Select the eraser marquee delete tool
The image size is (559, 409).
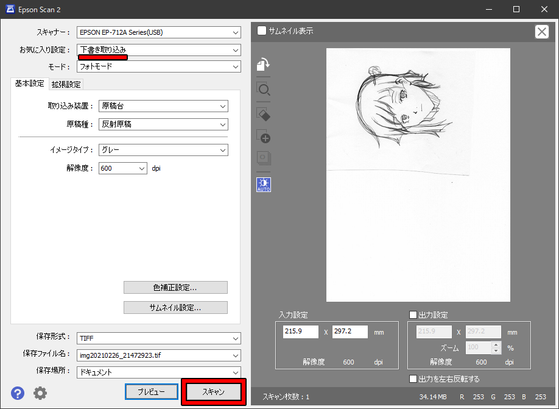(x=264, y=114)
